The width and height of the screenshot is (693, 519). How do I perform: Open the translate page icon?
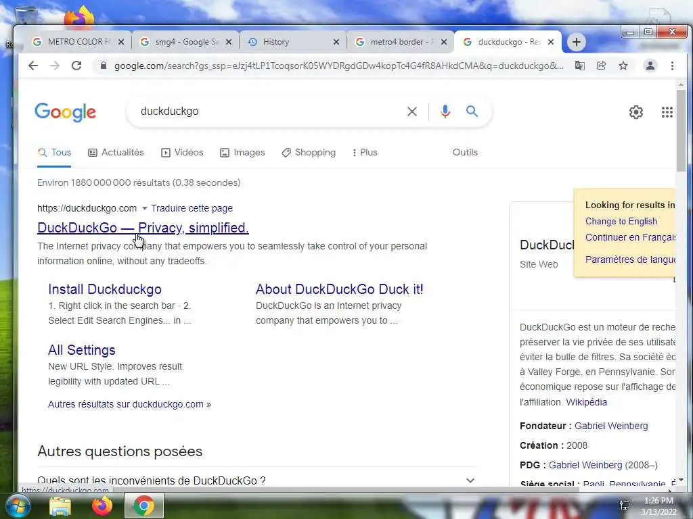580,66
